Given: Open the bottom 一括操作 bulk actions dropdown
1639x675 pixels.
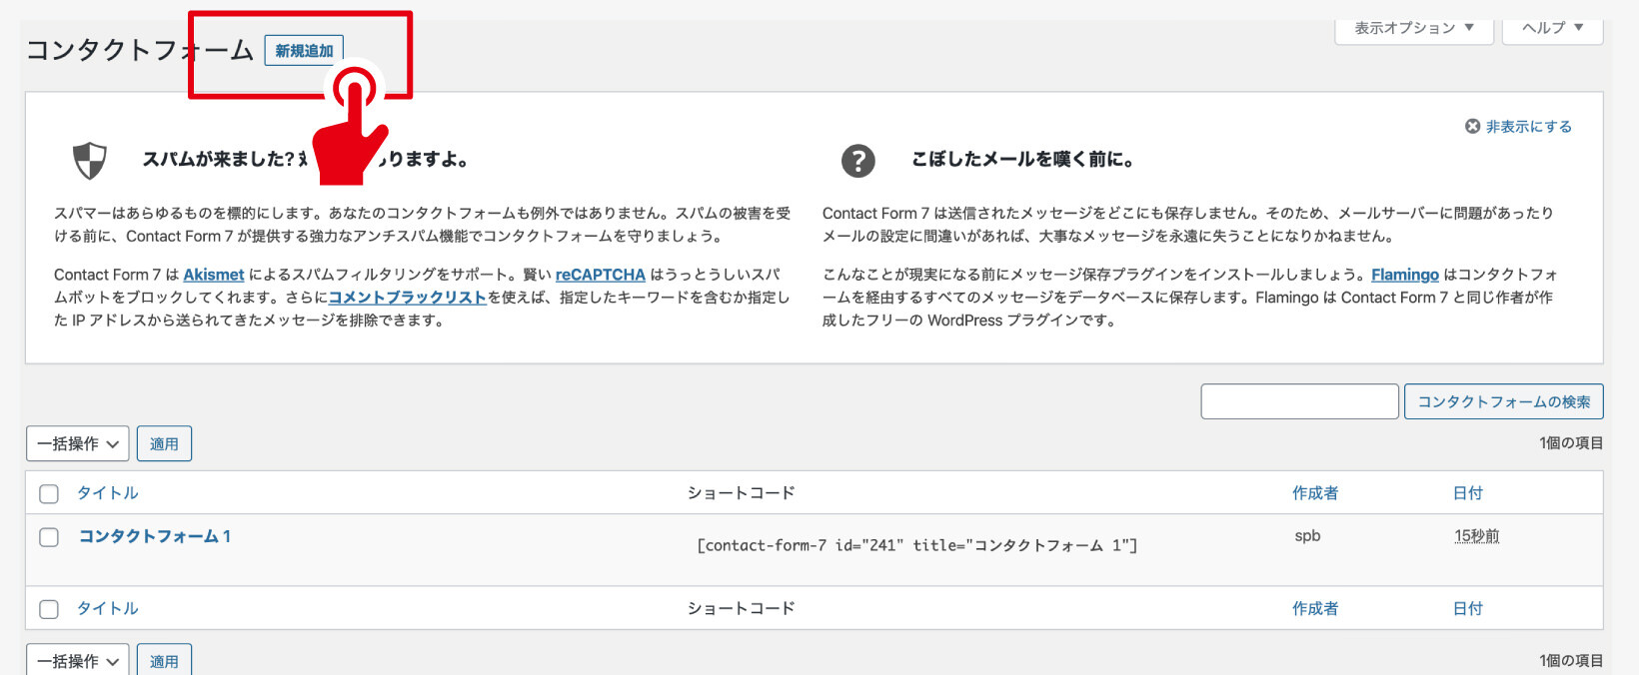Looking at the screenshot, I should tap(78, 661).
